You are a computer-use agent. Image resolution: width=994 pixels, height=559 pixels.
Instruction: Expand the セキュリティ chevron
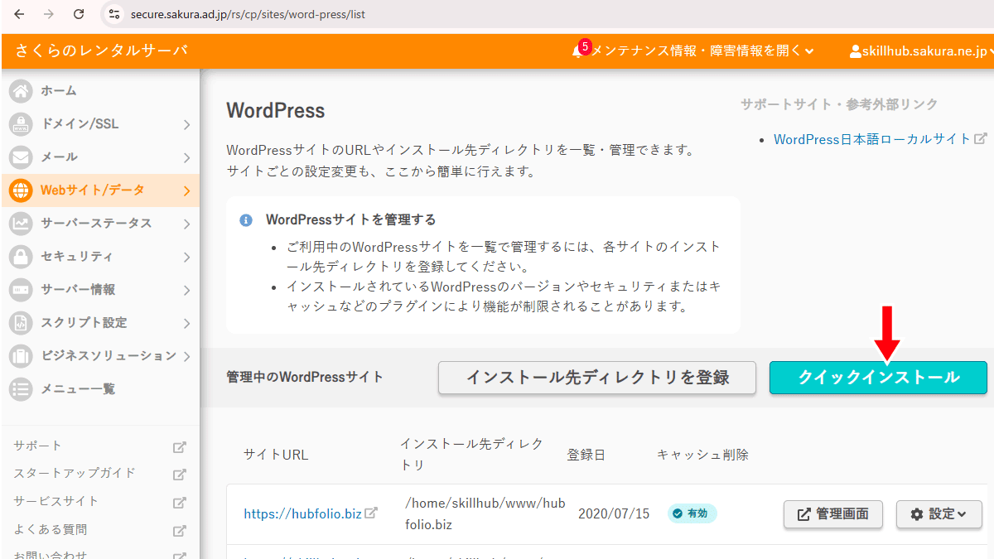pos(186,258)
